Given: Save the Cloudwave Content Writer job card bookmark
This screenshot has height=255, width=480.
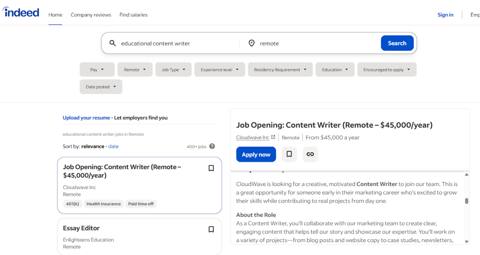Looking at the screenshot, I should coord(211,168).
